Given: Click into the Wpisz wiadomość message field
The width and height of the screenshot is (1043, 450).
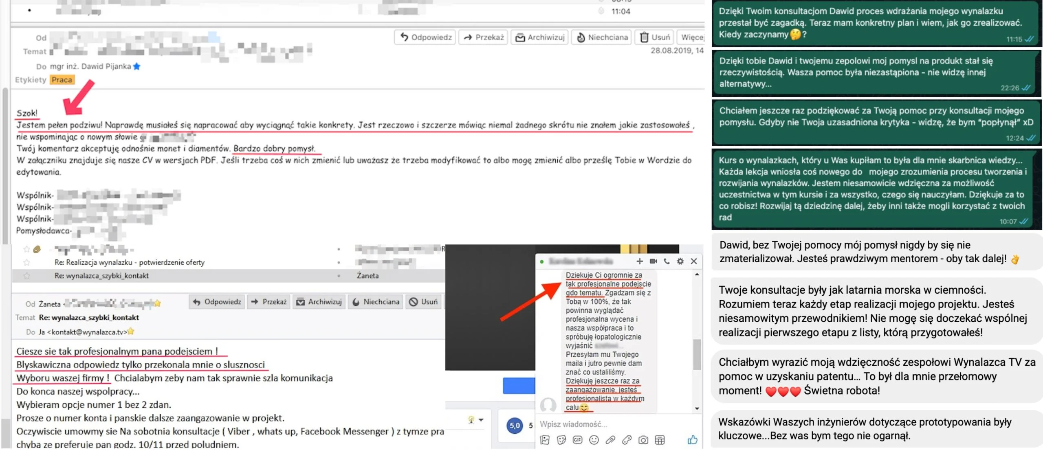Looking at the screenshot, I should 617,424.
